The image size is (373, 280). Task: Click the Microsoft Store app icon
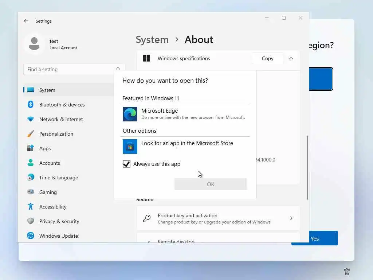[130, 147]
